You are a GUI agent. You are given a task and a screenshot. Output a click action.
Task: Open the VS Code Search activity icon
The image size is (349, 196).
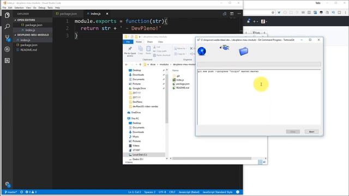pos(7,27)
